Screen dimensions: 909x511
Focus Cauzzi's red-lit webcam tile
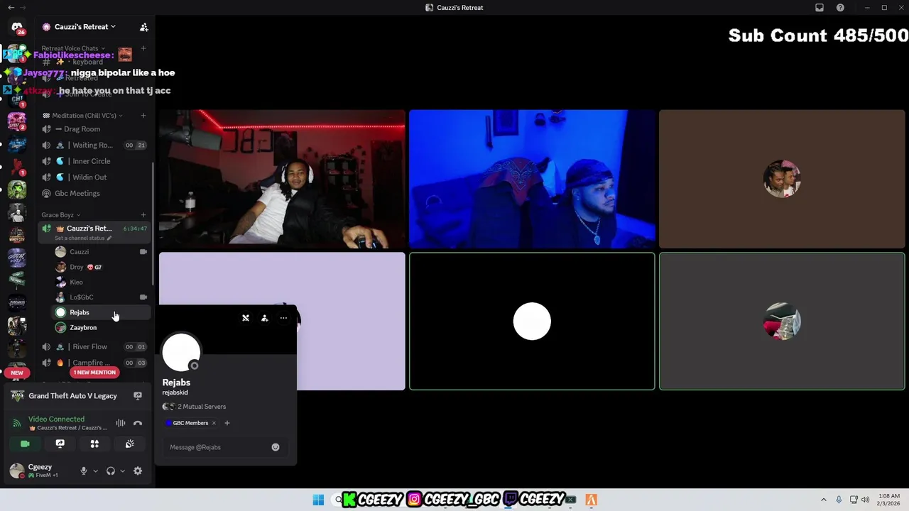tap(282, 179)
